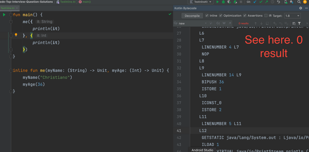The height and width of the screenshot is (152, 309).
Task: Run main() from gutter play icon
Action: click(4, 15)
